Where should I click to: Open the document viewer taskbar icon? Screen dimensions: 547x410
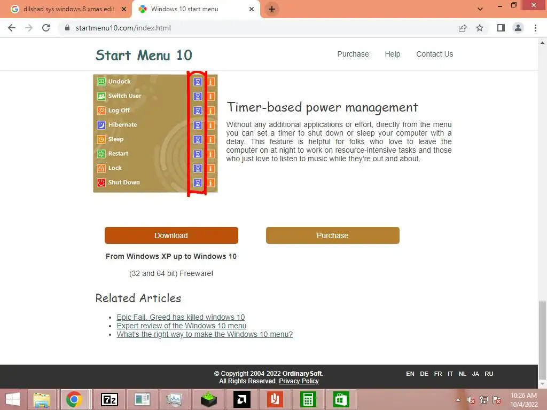pyautogui.click(x=142, y=399)
